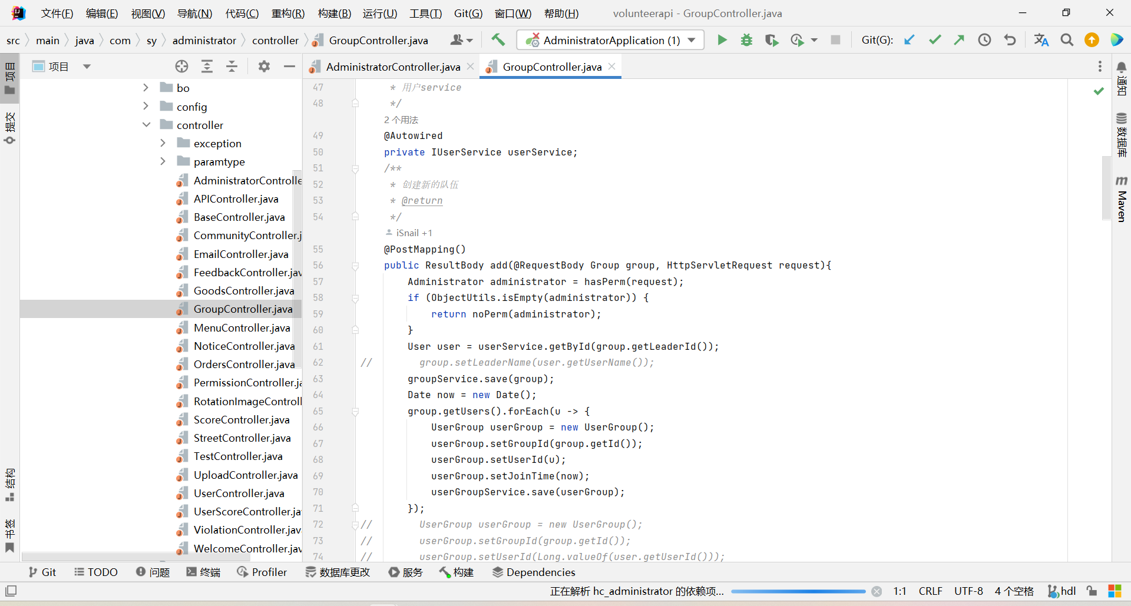Viewport: 1131px width, 606px height.
Task: Update project via blue Git arrow
Action: click(x=910, y=40)
